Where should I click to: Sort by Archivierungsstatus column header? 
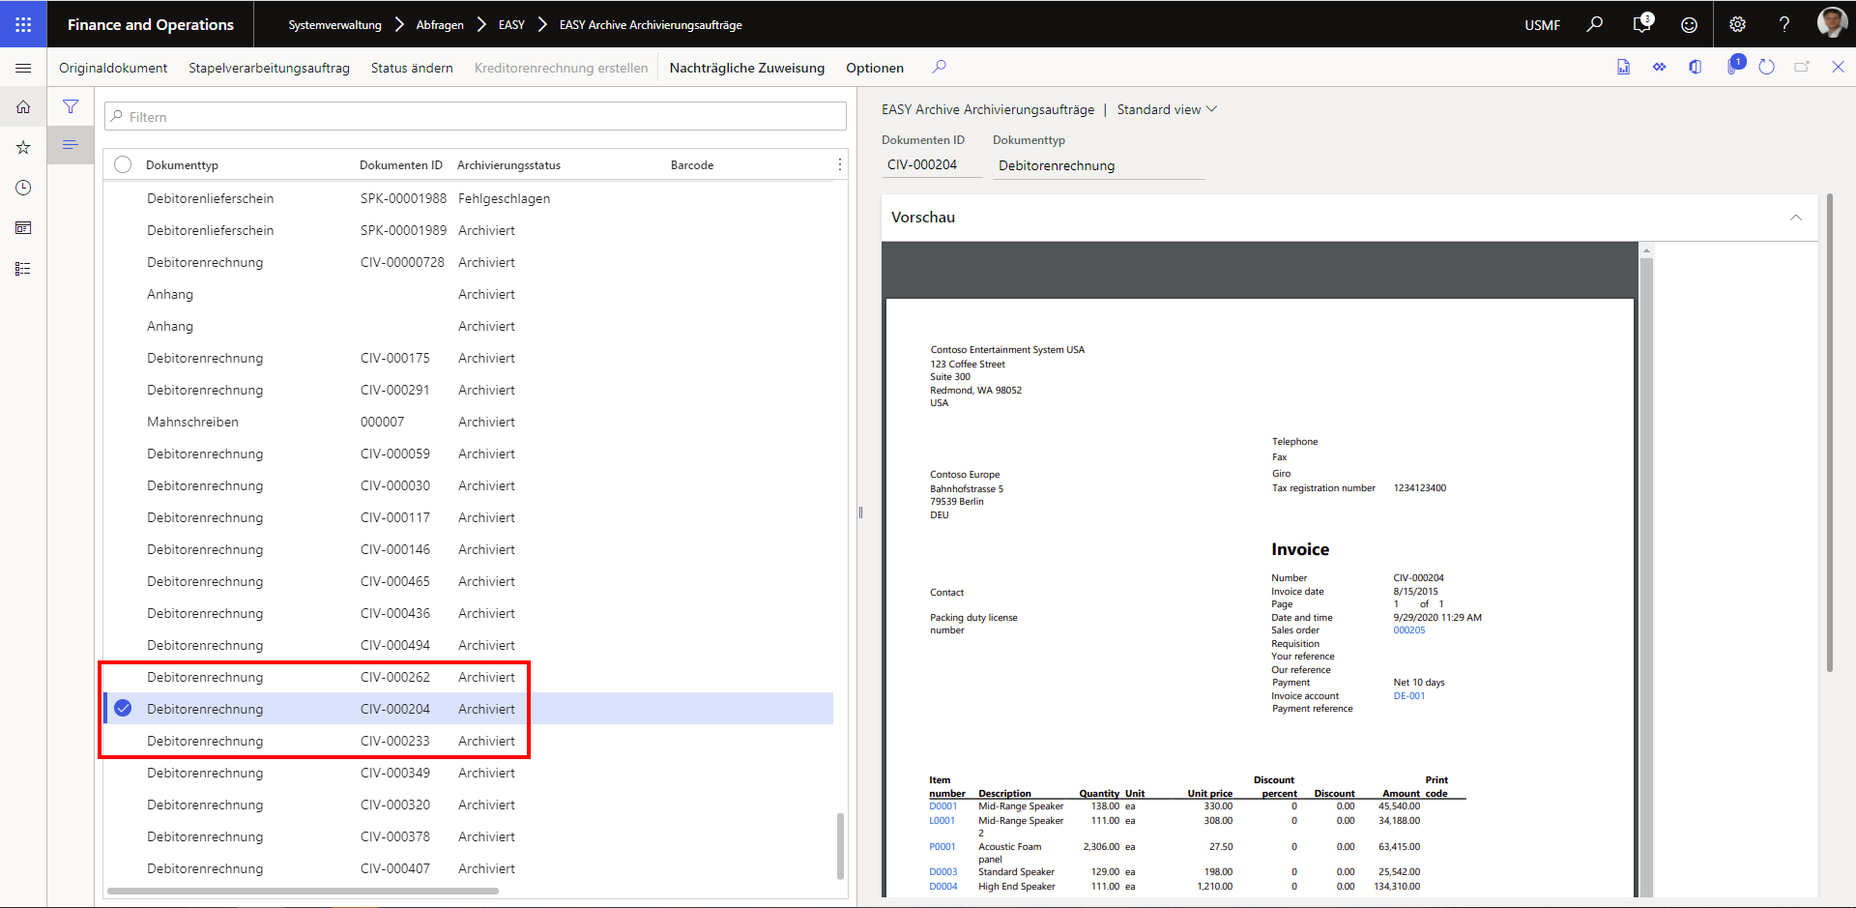[508, 165]
